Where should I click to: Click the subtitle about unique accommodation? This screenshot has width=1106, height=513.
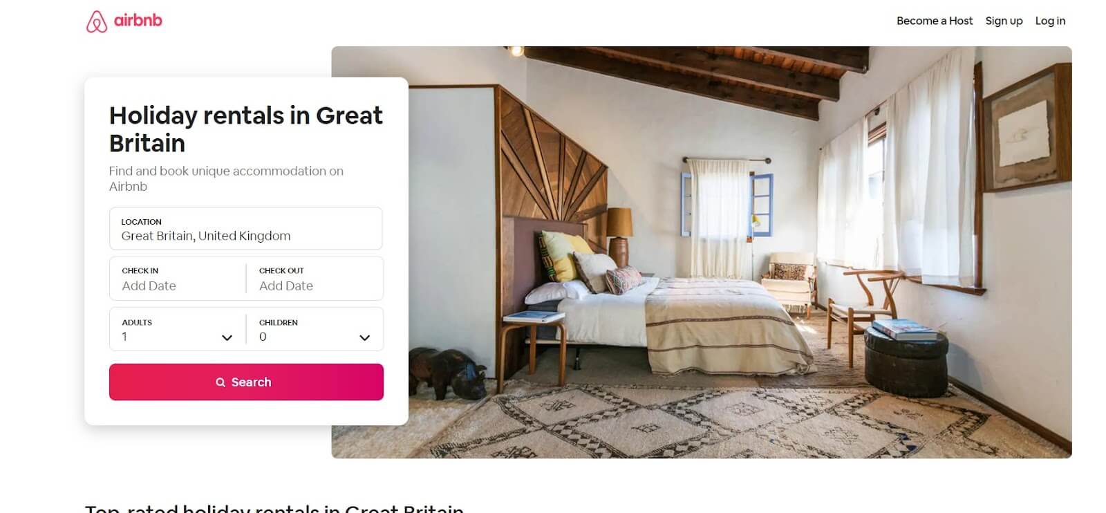click(x=226, y=178)
